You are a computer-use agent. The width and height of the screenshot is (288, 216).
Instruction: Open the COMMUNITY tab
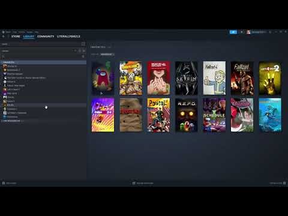pyautogui.click(x=46, y=37)
